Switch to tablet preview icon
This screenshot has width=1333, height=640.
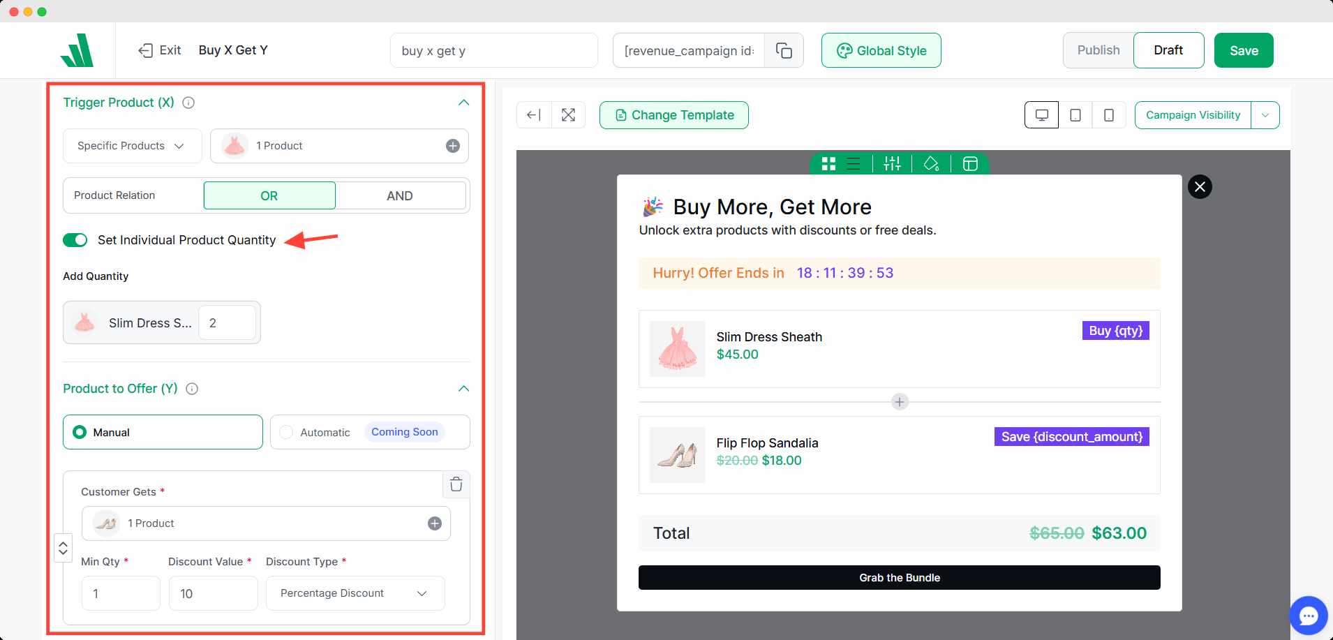[x=1075, y=115]
